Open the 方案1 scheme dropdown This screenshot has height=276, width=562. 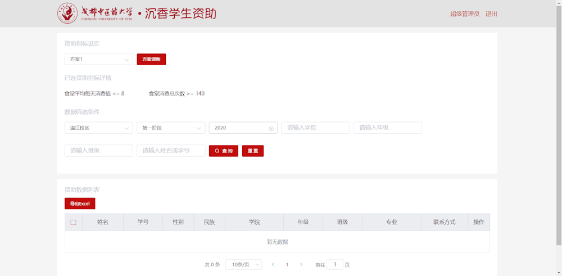pyautogui.click(x=98, y=59)
